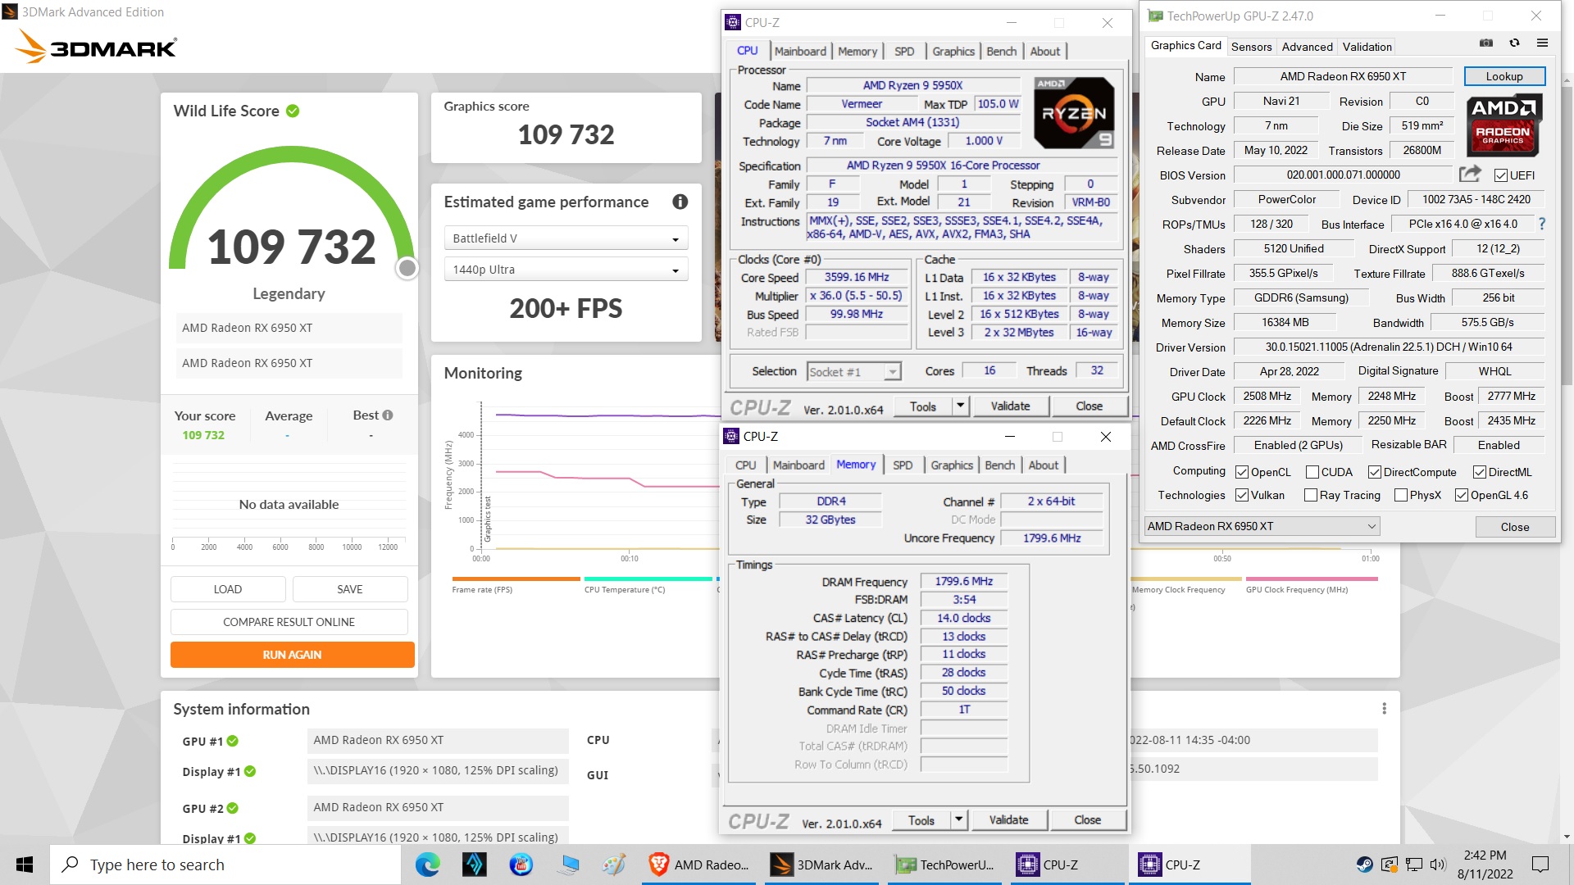Click the paint palette taskbar icon

tap(613, 865)
